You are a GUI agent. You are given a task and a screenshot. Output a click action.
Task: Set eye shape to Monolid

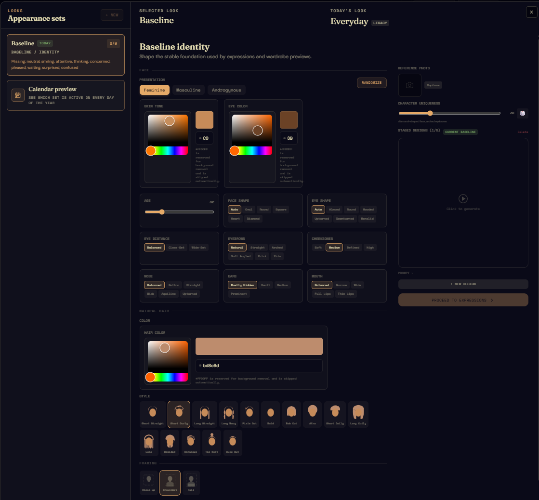pyautogui.click(x=368, y=219)
